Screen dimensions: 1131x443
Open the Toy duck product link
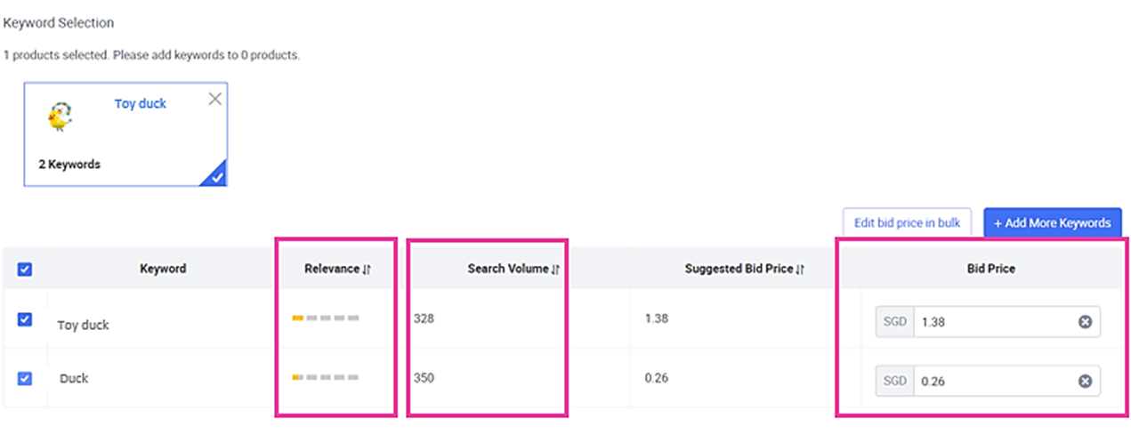coord(140,103)
